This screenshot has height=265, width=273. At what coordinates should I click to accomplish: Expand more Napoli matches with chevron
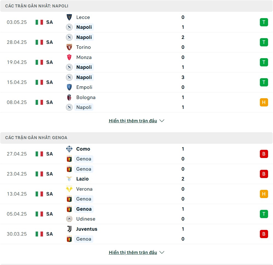click(162, 121)
